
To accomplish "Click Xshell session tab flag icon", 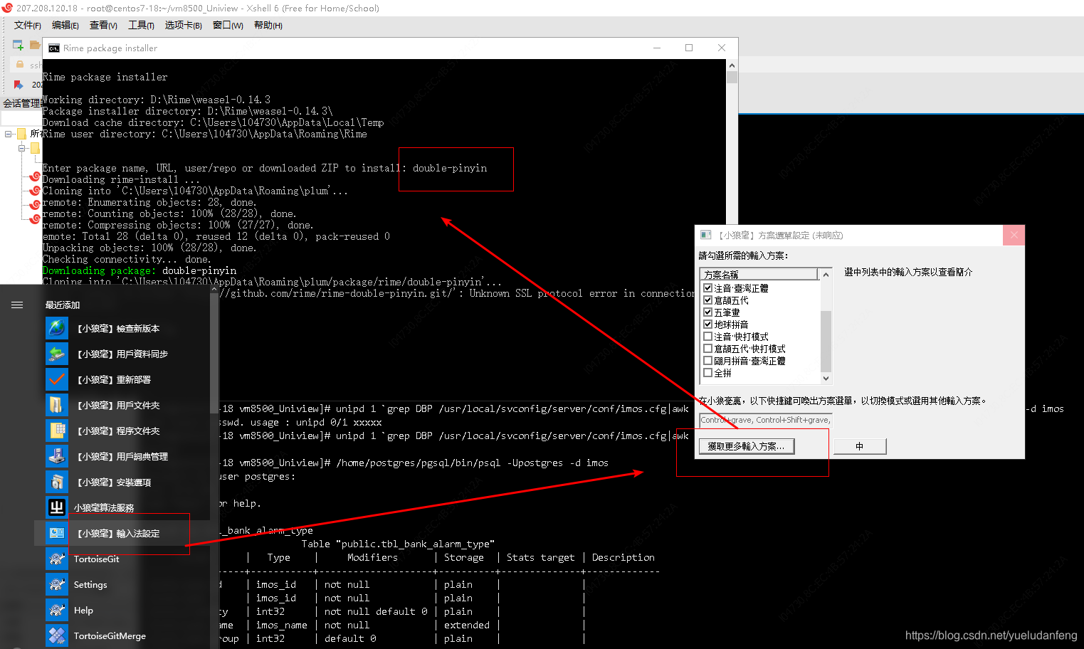I will tap(19, 84).
